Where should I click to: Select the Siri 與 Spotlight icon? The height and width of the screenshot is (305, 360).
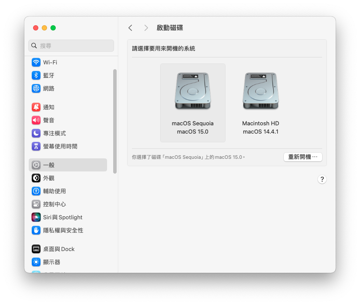coord(36,217)
